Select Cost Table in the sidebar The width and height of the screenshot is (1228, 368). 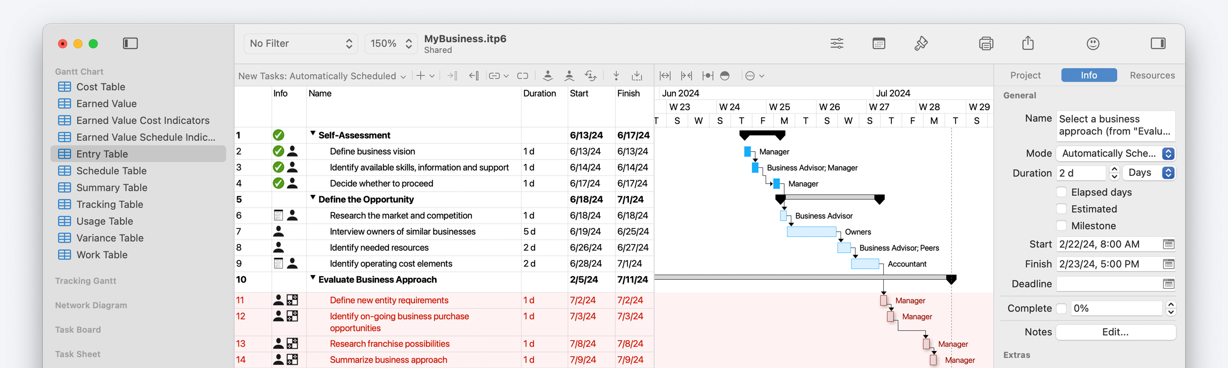click(138, 87)
